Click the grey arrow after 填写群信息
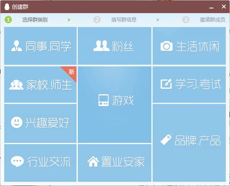Image resolution: width=230 pixels, height=186 pixels. point(158,20)
